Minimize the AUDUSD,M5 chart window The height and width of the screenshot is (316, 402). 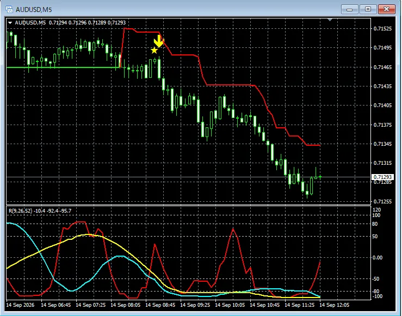pos(349,9)
